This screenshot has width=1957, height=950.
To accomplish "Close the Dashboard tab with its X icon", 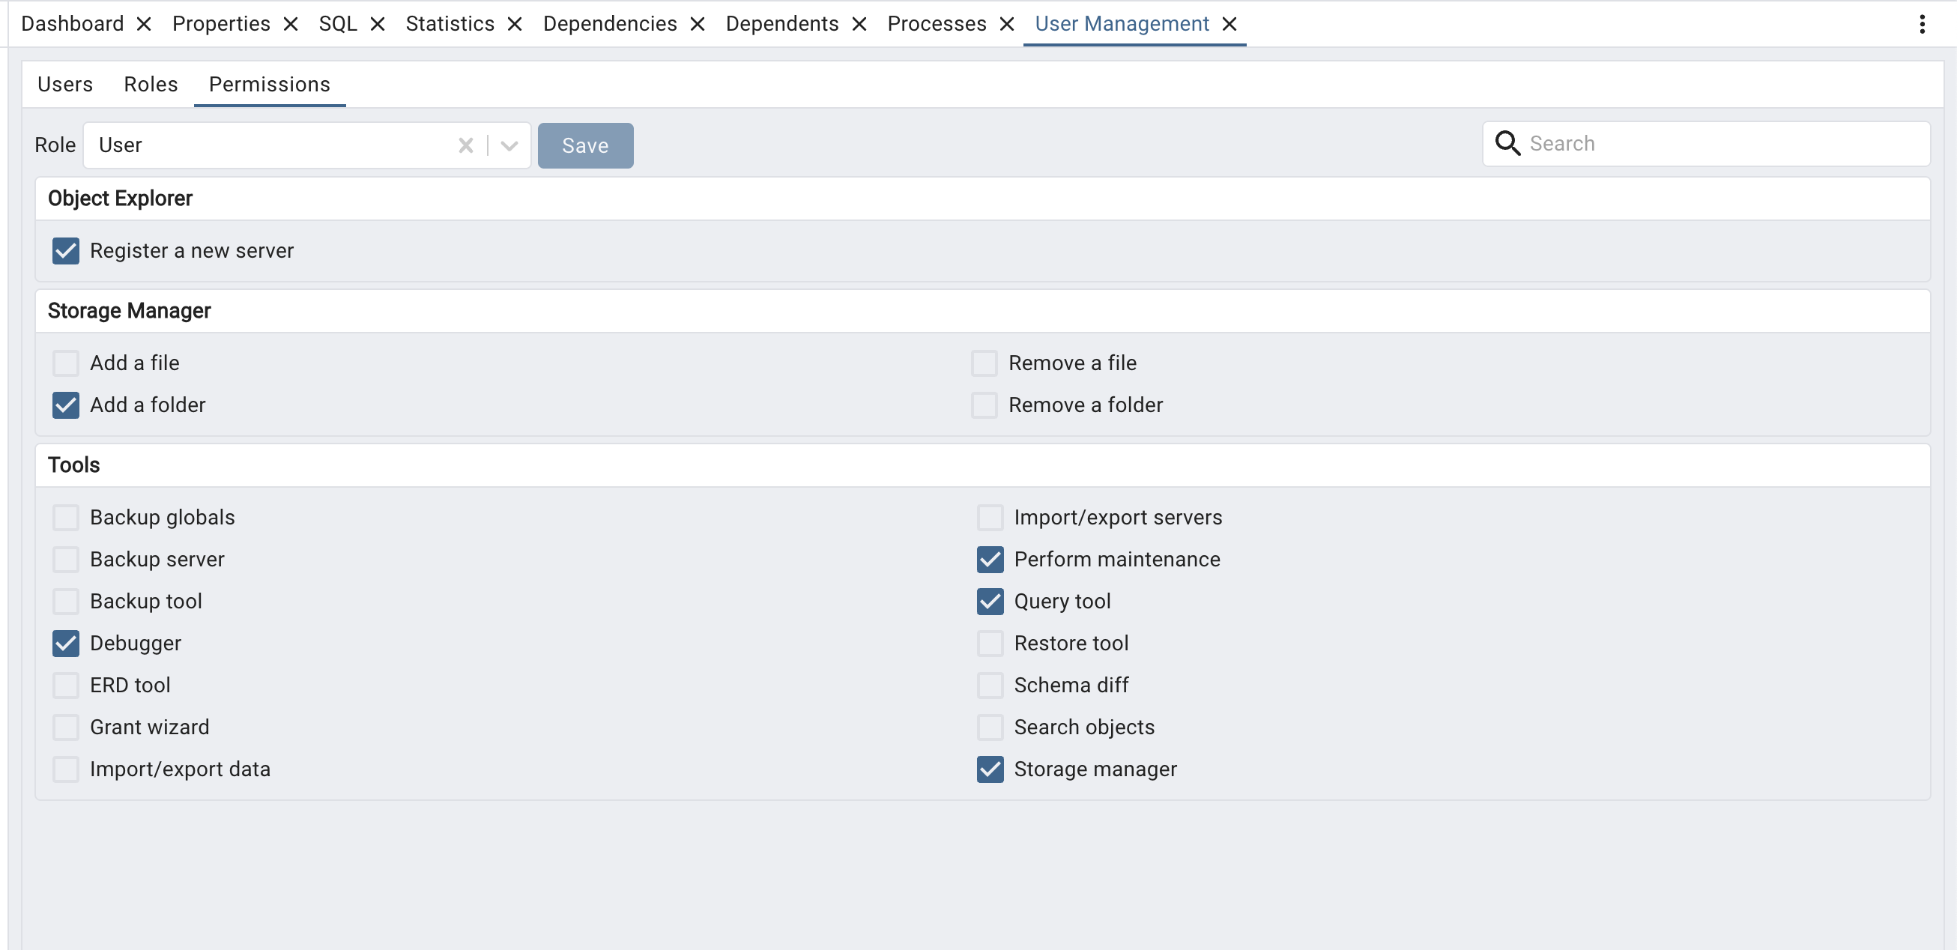I will pos(144,24).
